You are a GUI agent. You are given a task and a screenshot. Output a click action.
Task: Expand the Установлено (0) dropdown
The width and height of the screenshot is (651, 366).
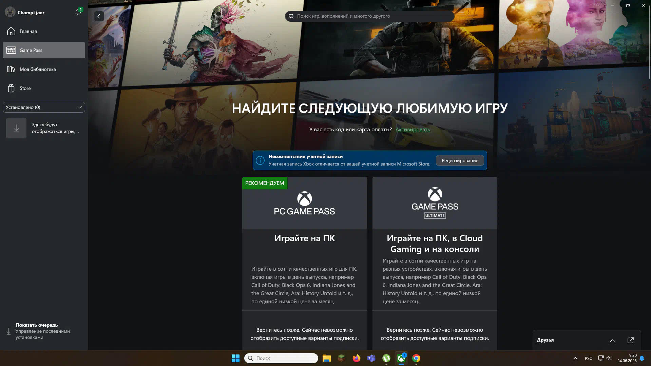point(44,107)
